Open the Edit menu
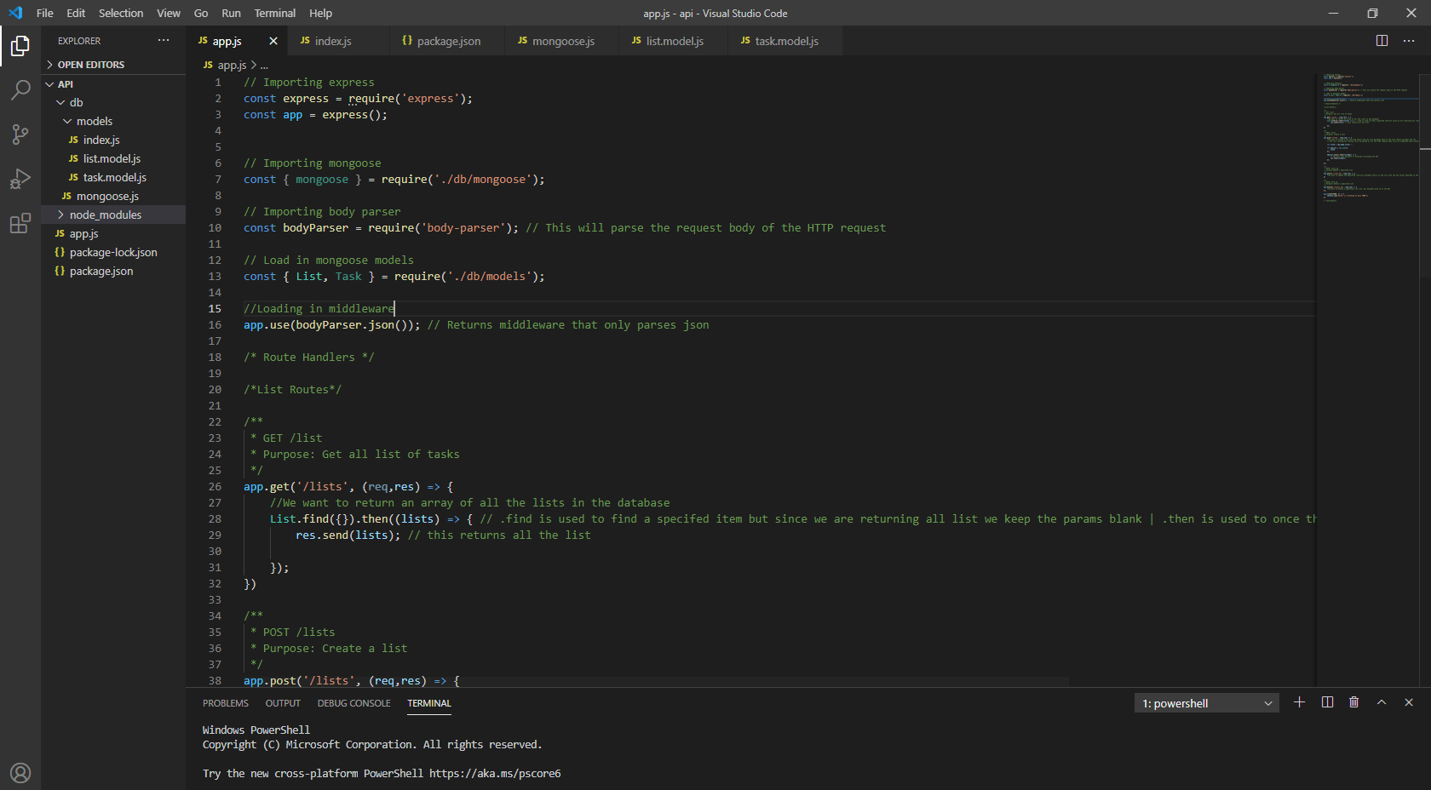 pos(76,13)
